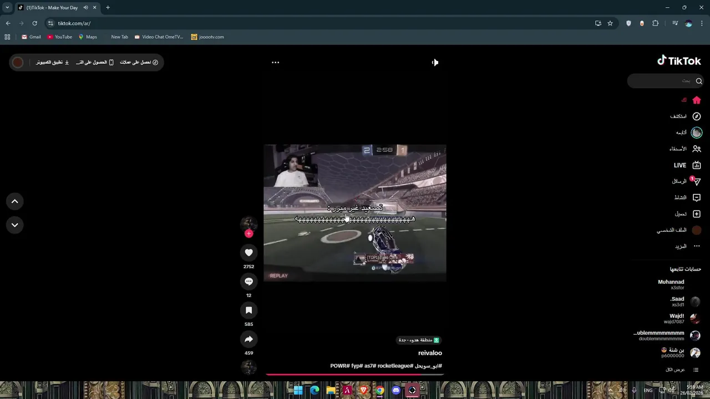710x399 pixels.
Task: Click the install app icon in address bar
Action: click(x=598, y=23)
